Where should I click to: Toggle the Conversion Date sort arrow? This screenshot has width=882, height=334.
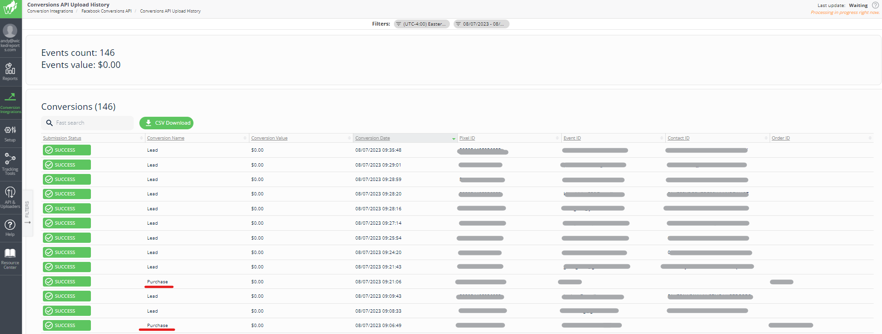point(454,139)
